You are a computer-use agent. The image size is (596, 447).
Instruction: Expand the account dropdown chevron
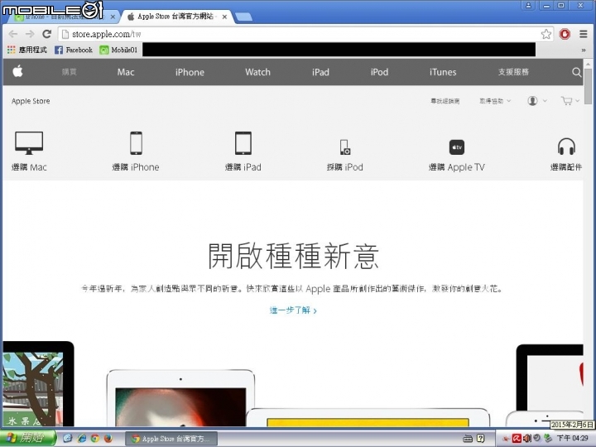(545, 101)
